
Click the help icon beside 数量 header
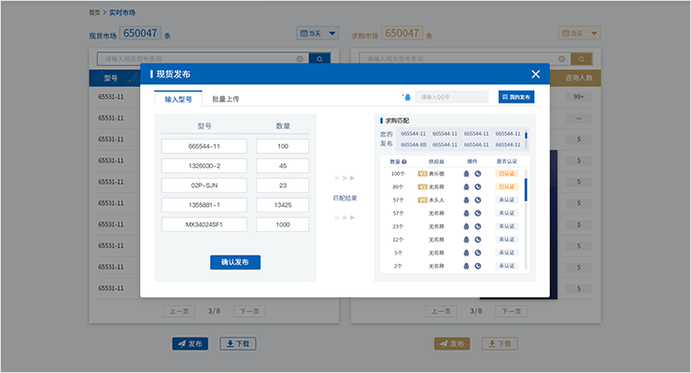[x=404, y=162]
